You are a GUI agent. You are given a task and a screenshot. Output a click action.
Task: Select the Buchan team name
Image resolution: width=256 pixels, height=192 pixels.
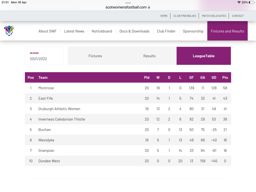[45, 130]
